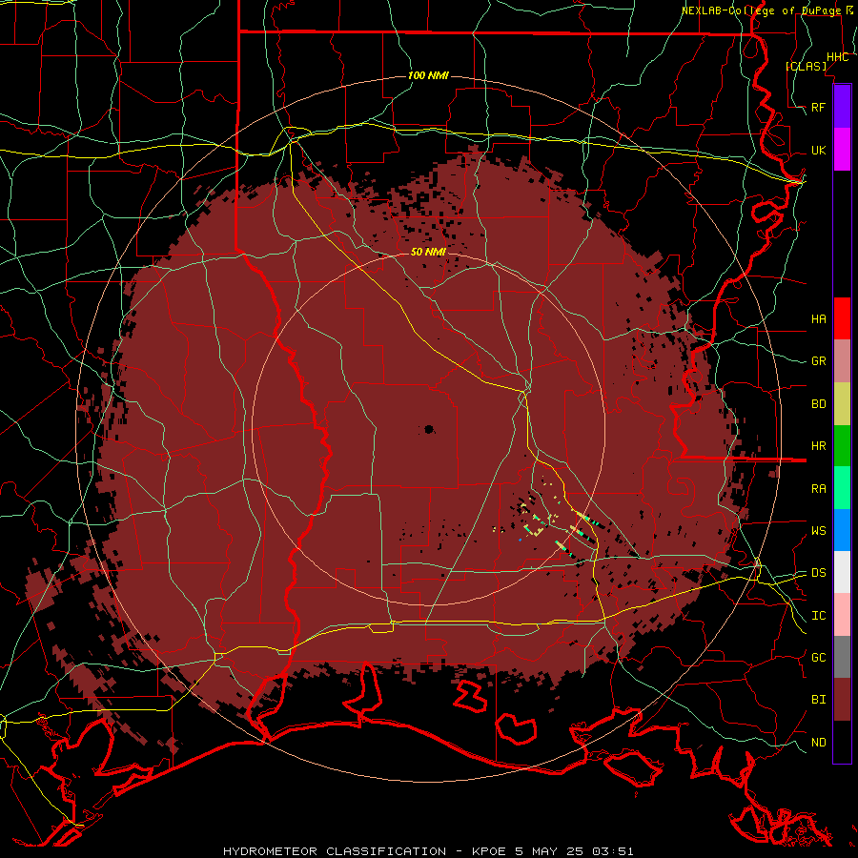The image size is (858, 858).
Task: Click the GR legend label
Action: 818,361
